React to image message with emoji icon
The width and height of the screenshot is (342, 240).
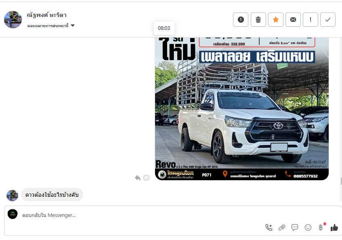pos(146,178)
